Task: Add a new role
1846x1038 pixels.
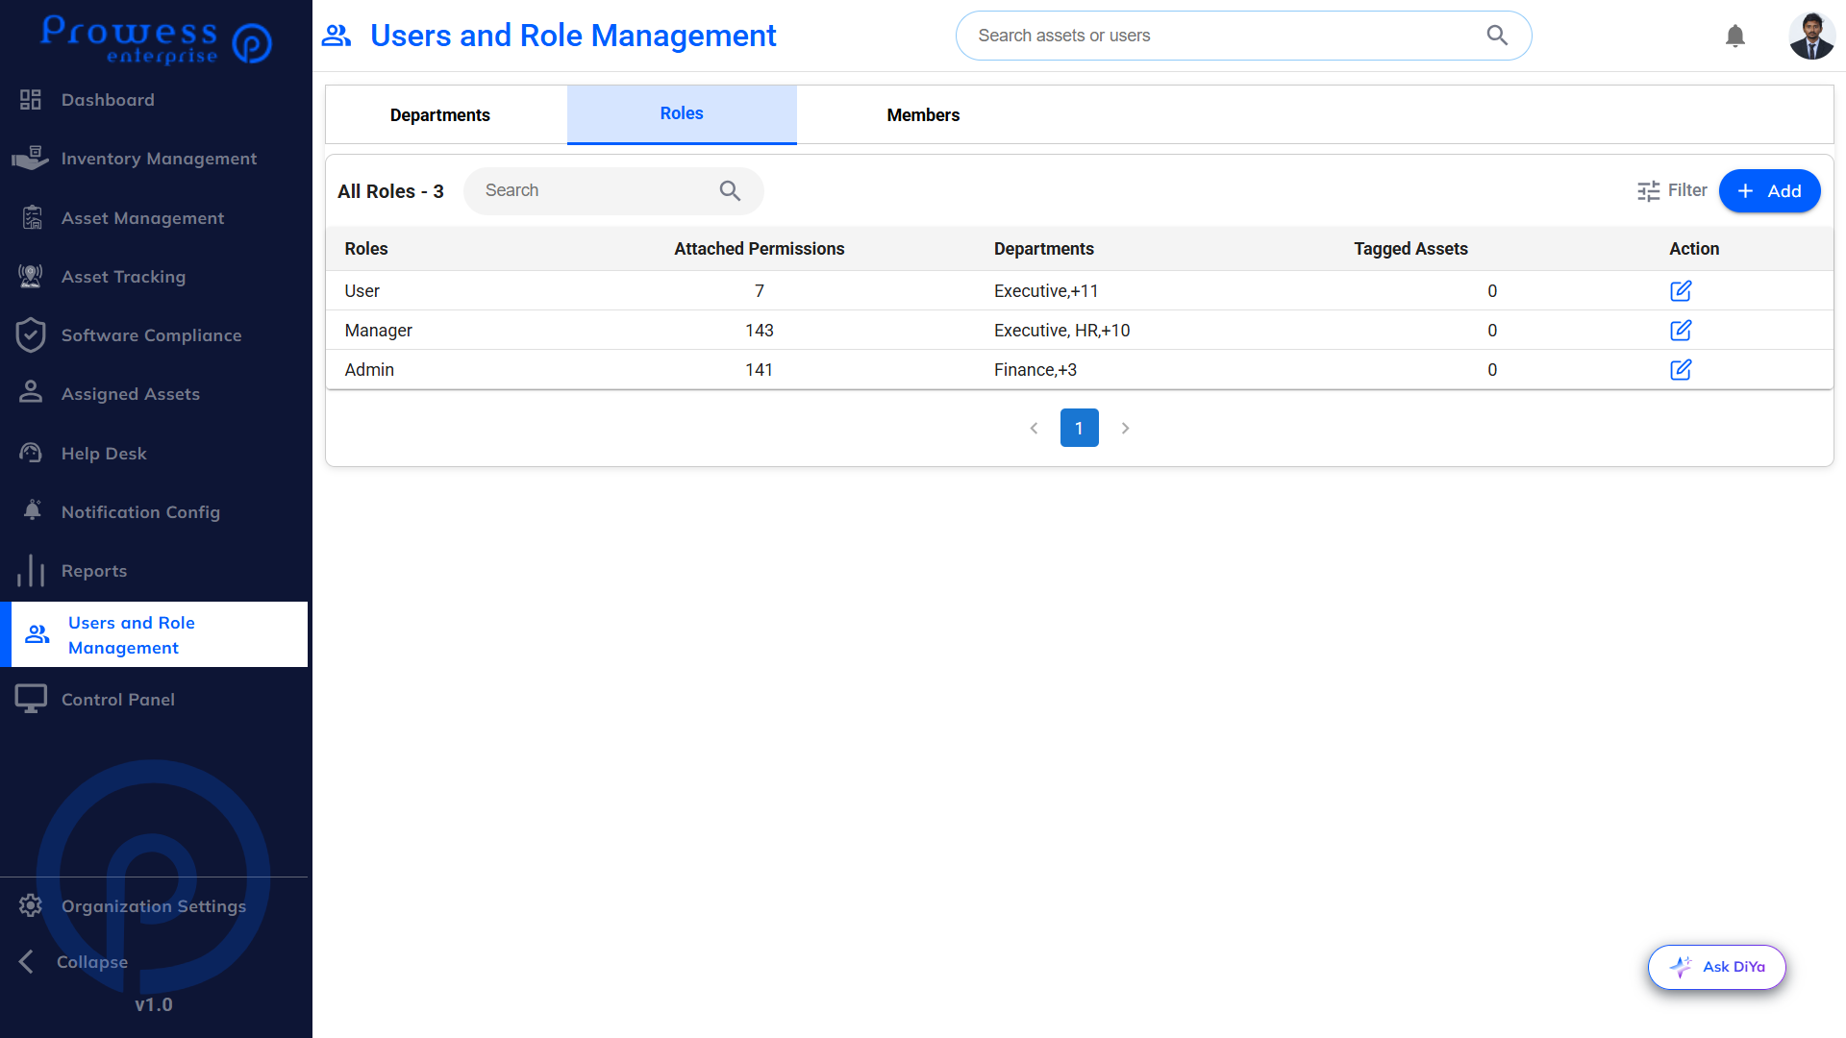Action: (x=1769, y=190)
